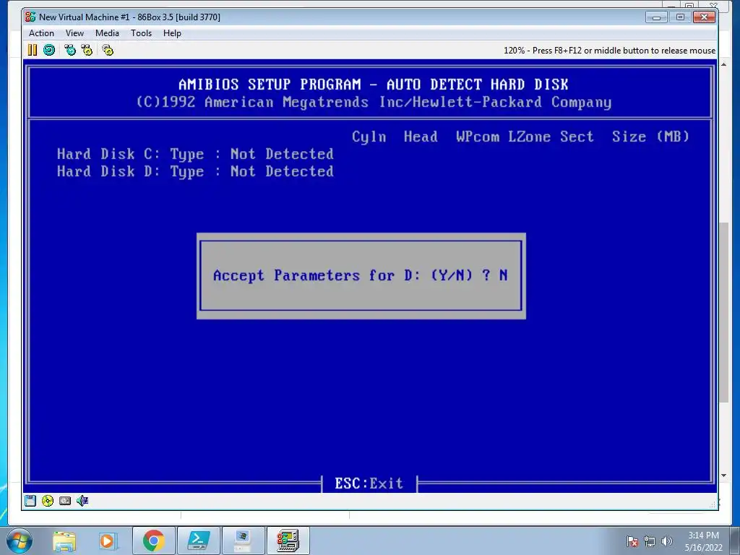Click the Head column header
Viewport: 740px width, 555px height.
421,137
